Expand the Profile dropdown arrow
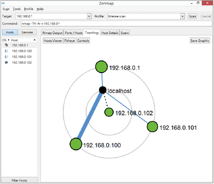Viewport: 214px width, 184px height. pyautogui.click(x=183, y=16)
